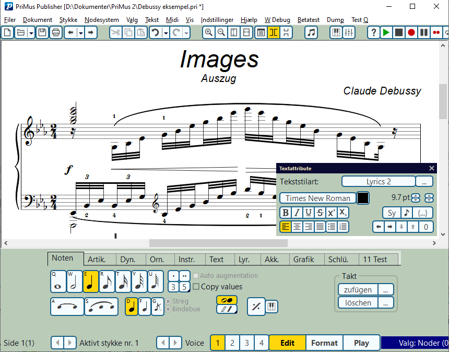Image resolution: width=449 pixels, height=352 pixels.
Task: Stop playback with the black square button
Action: click(398, 32)
